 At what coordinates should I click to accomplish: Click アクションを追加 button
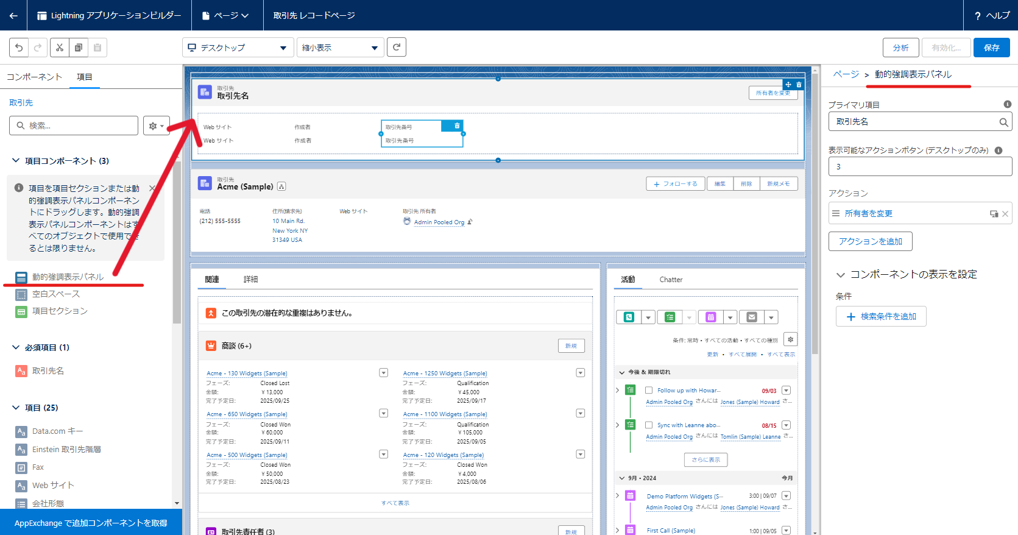click(871, 241)
